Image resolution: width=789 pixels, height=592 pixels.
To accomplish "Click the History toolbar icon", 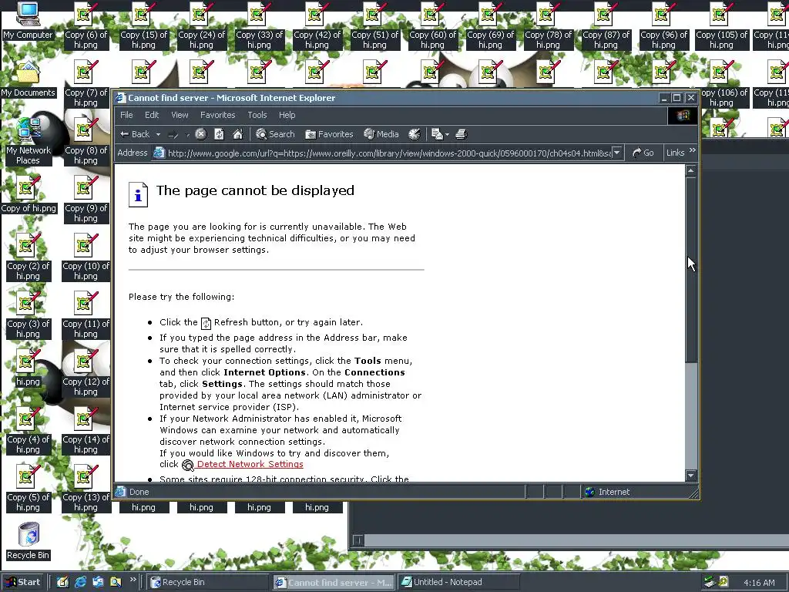I will pos(414,134).
